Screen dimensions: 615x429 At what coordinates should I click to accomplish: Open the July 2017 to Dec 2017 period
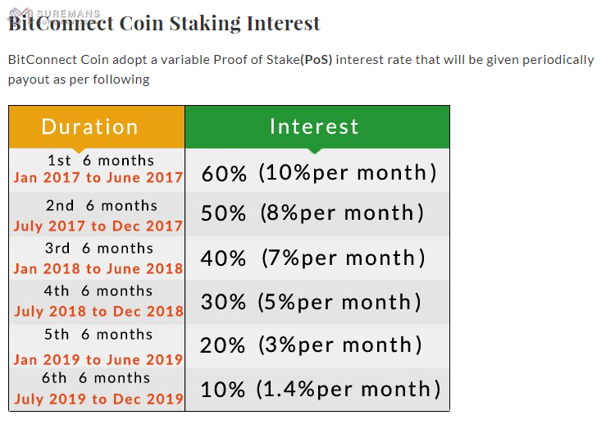coord(98,226)
